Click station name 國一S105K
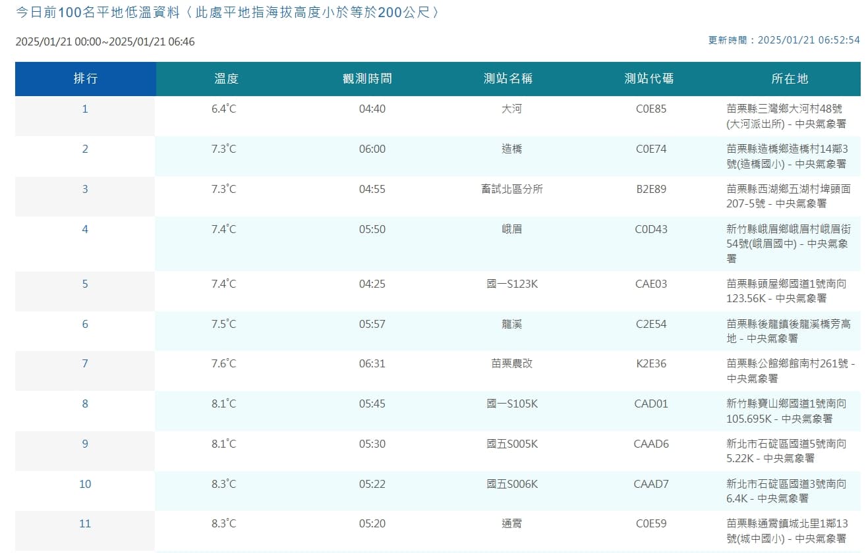 (512, 404)
